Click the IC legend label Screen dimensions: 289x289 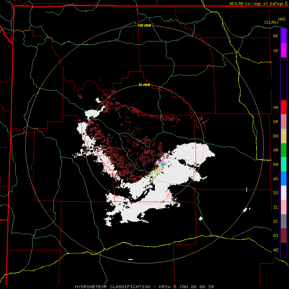(x=276, y=207)
